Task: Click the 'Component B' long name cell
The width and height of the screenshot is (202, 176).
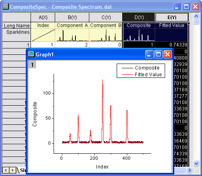Action: pyautogui.click(x=106, y=25)
